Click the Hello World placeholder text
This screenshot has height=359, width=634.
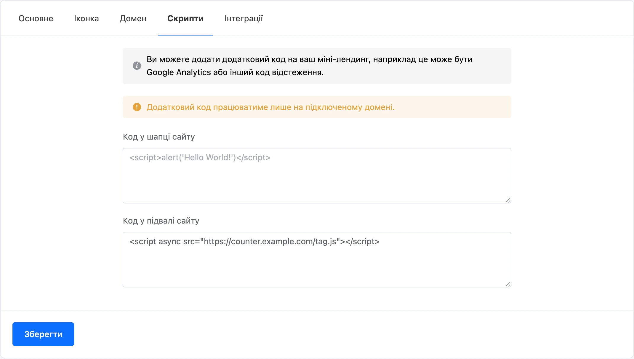pyautogui.click(x=200, y=158)
